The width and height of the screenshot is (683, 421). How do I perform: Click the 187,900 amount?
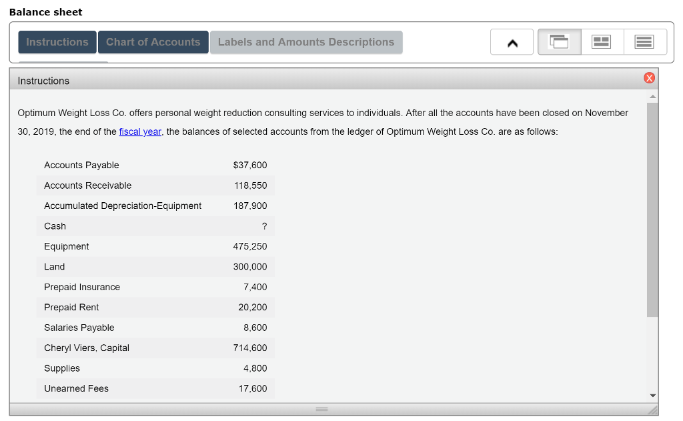point(251,205)
